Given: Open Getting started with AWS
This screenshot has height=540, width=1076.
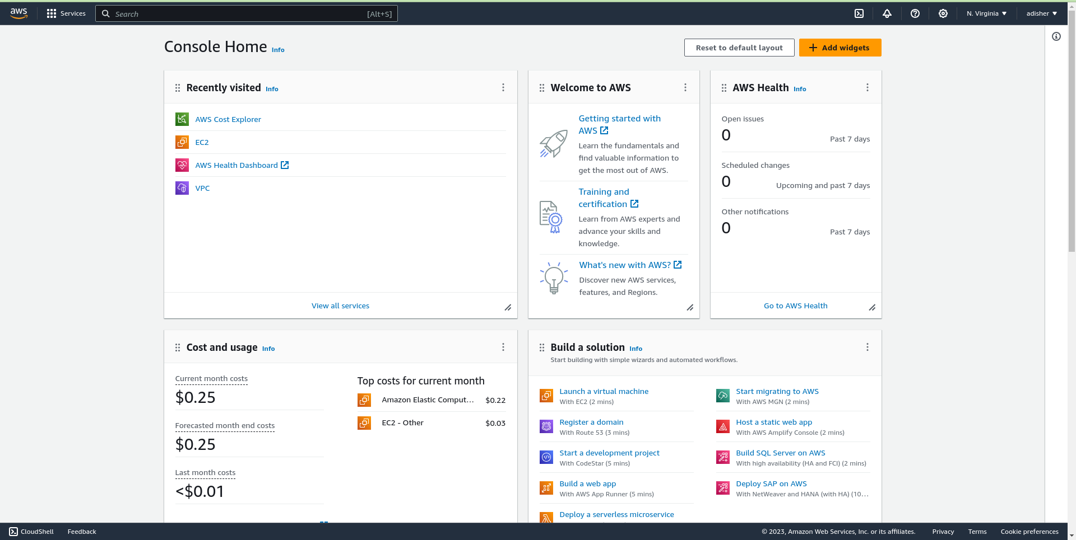Looking at the screenshot, I should tap(619, 124).
